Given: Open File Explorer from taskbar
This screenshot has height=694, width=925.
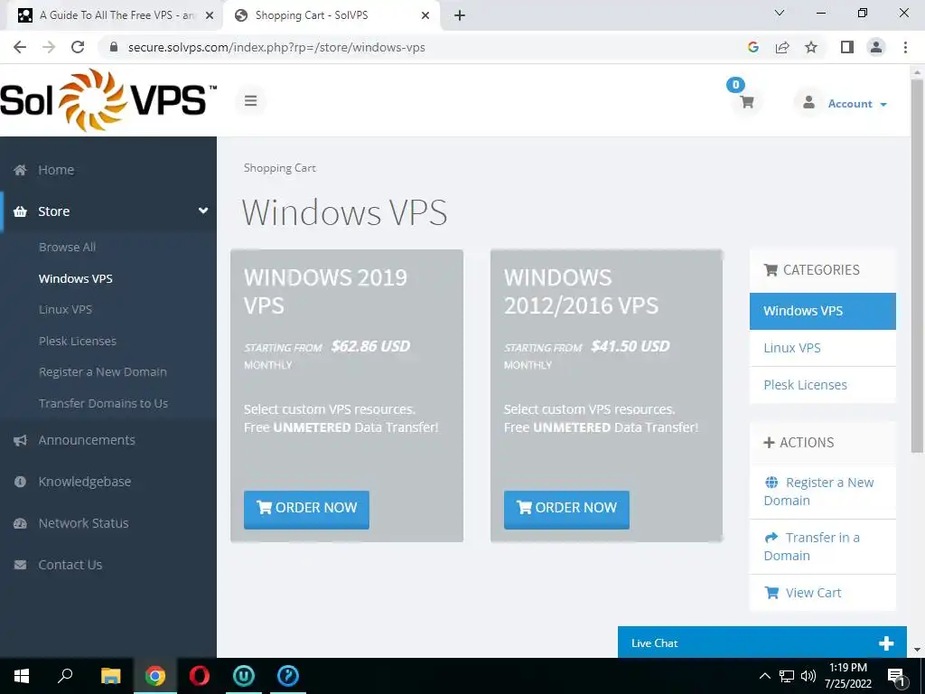Looking at the screenshot, I should [110, 676].
